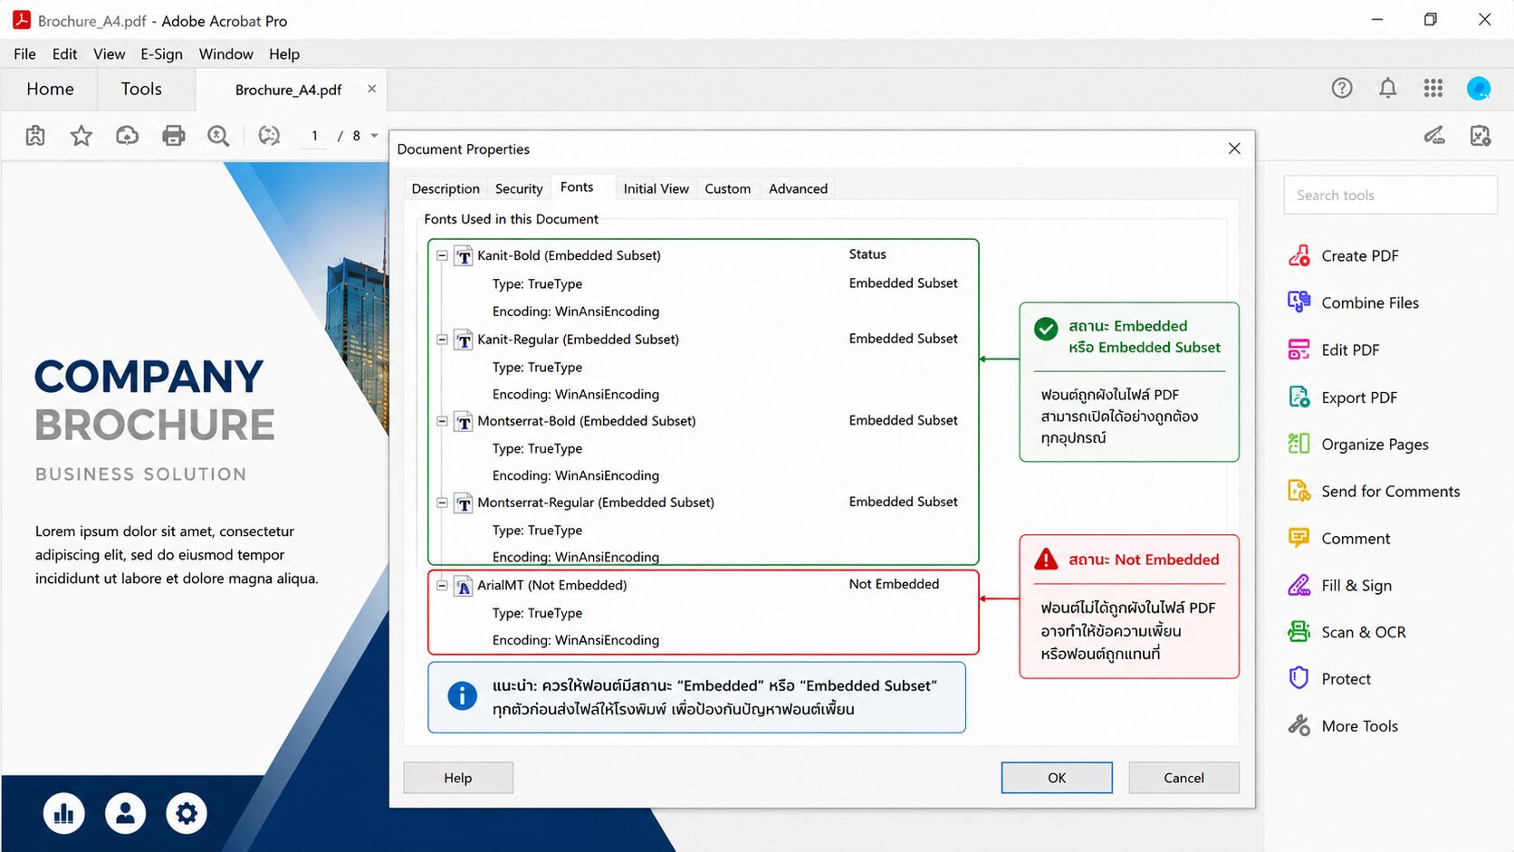The width and height of the screenshot is (1514, 852).
Task: Click the person icon on brochure page
Action: 125,813
